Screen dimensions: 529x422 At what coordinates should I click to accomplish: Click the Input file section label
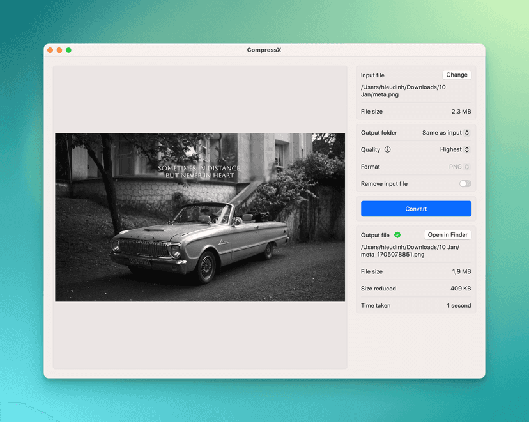tap(372, 75)
